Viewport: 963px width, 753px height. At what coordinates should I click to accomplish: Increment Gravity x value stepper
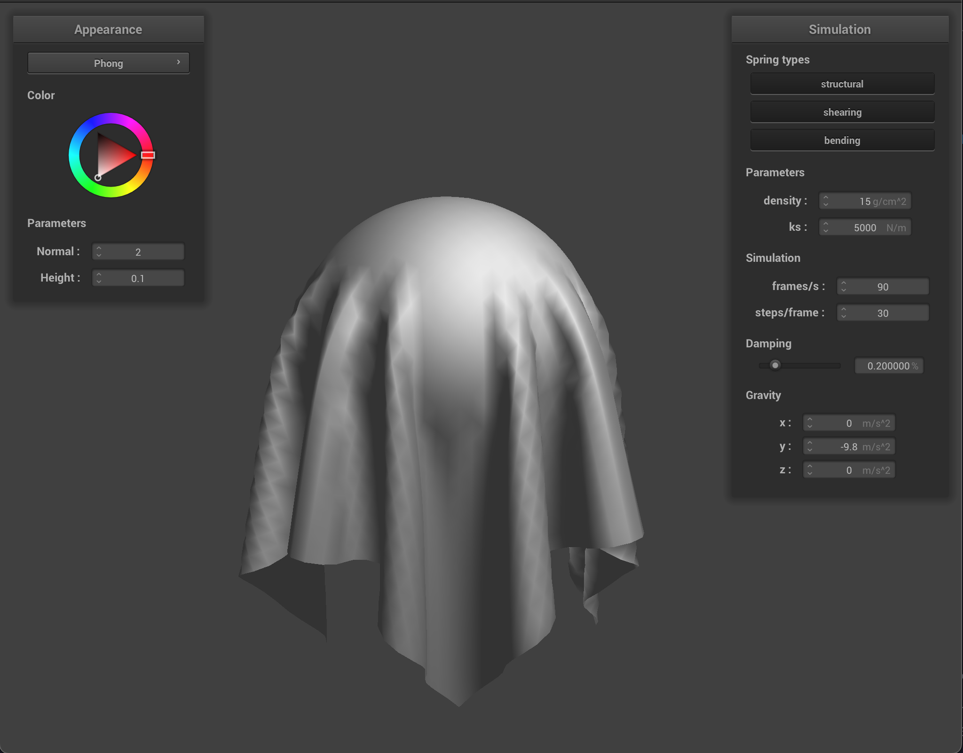click(810, 419)
